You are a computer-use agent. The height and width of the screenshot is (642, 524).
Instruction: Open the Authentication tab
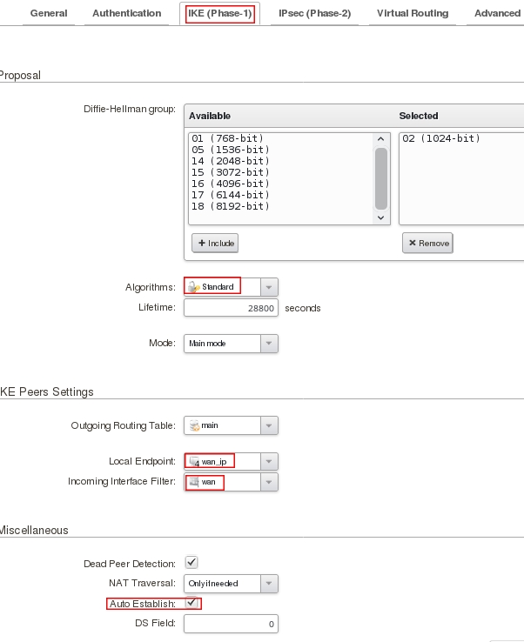126,13
